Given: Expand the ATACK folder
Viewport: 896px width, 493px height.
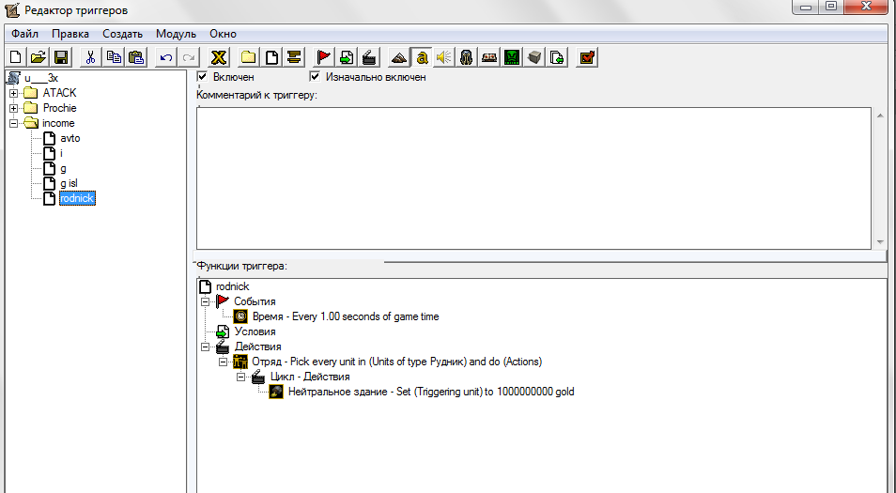Looking at the screenshot, I should point(14,93).
